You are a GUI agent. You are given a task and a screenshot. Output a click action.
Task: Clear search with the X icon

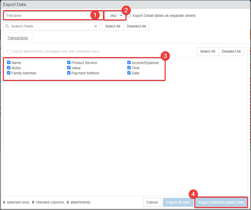(x=95, y=26)
